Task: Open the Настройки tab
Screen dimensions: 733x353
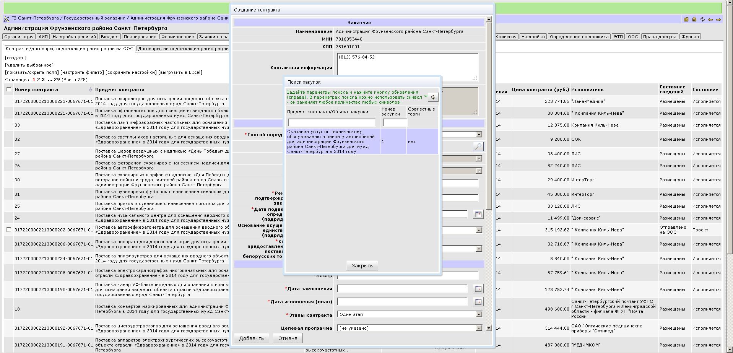Action: 533,37
